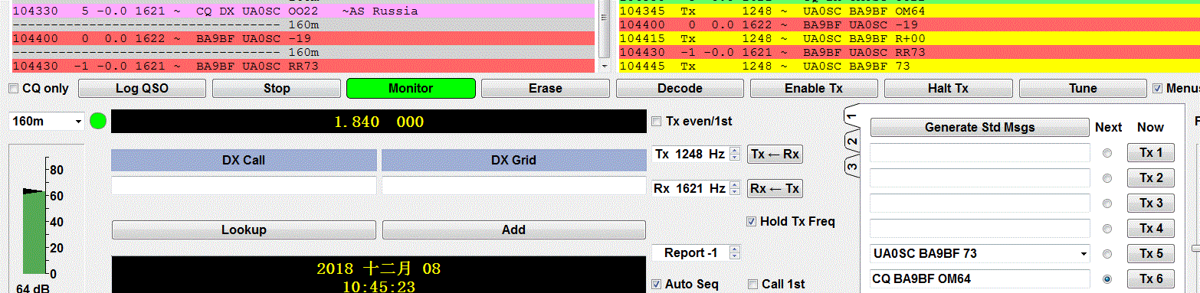Screen dimensions: 1200x293
Task: Select Next radio button for Tx 4
Action: (x=1107, y=229)
